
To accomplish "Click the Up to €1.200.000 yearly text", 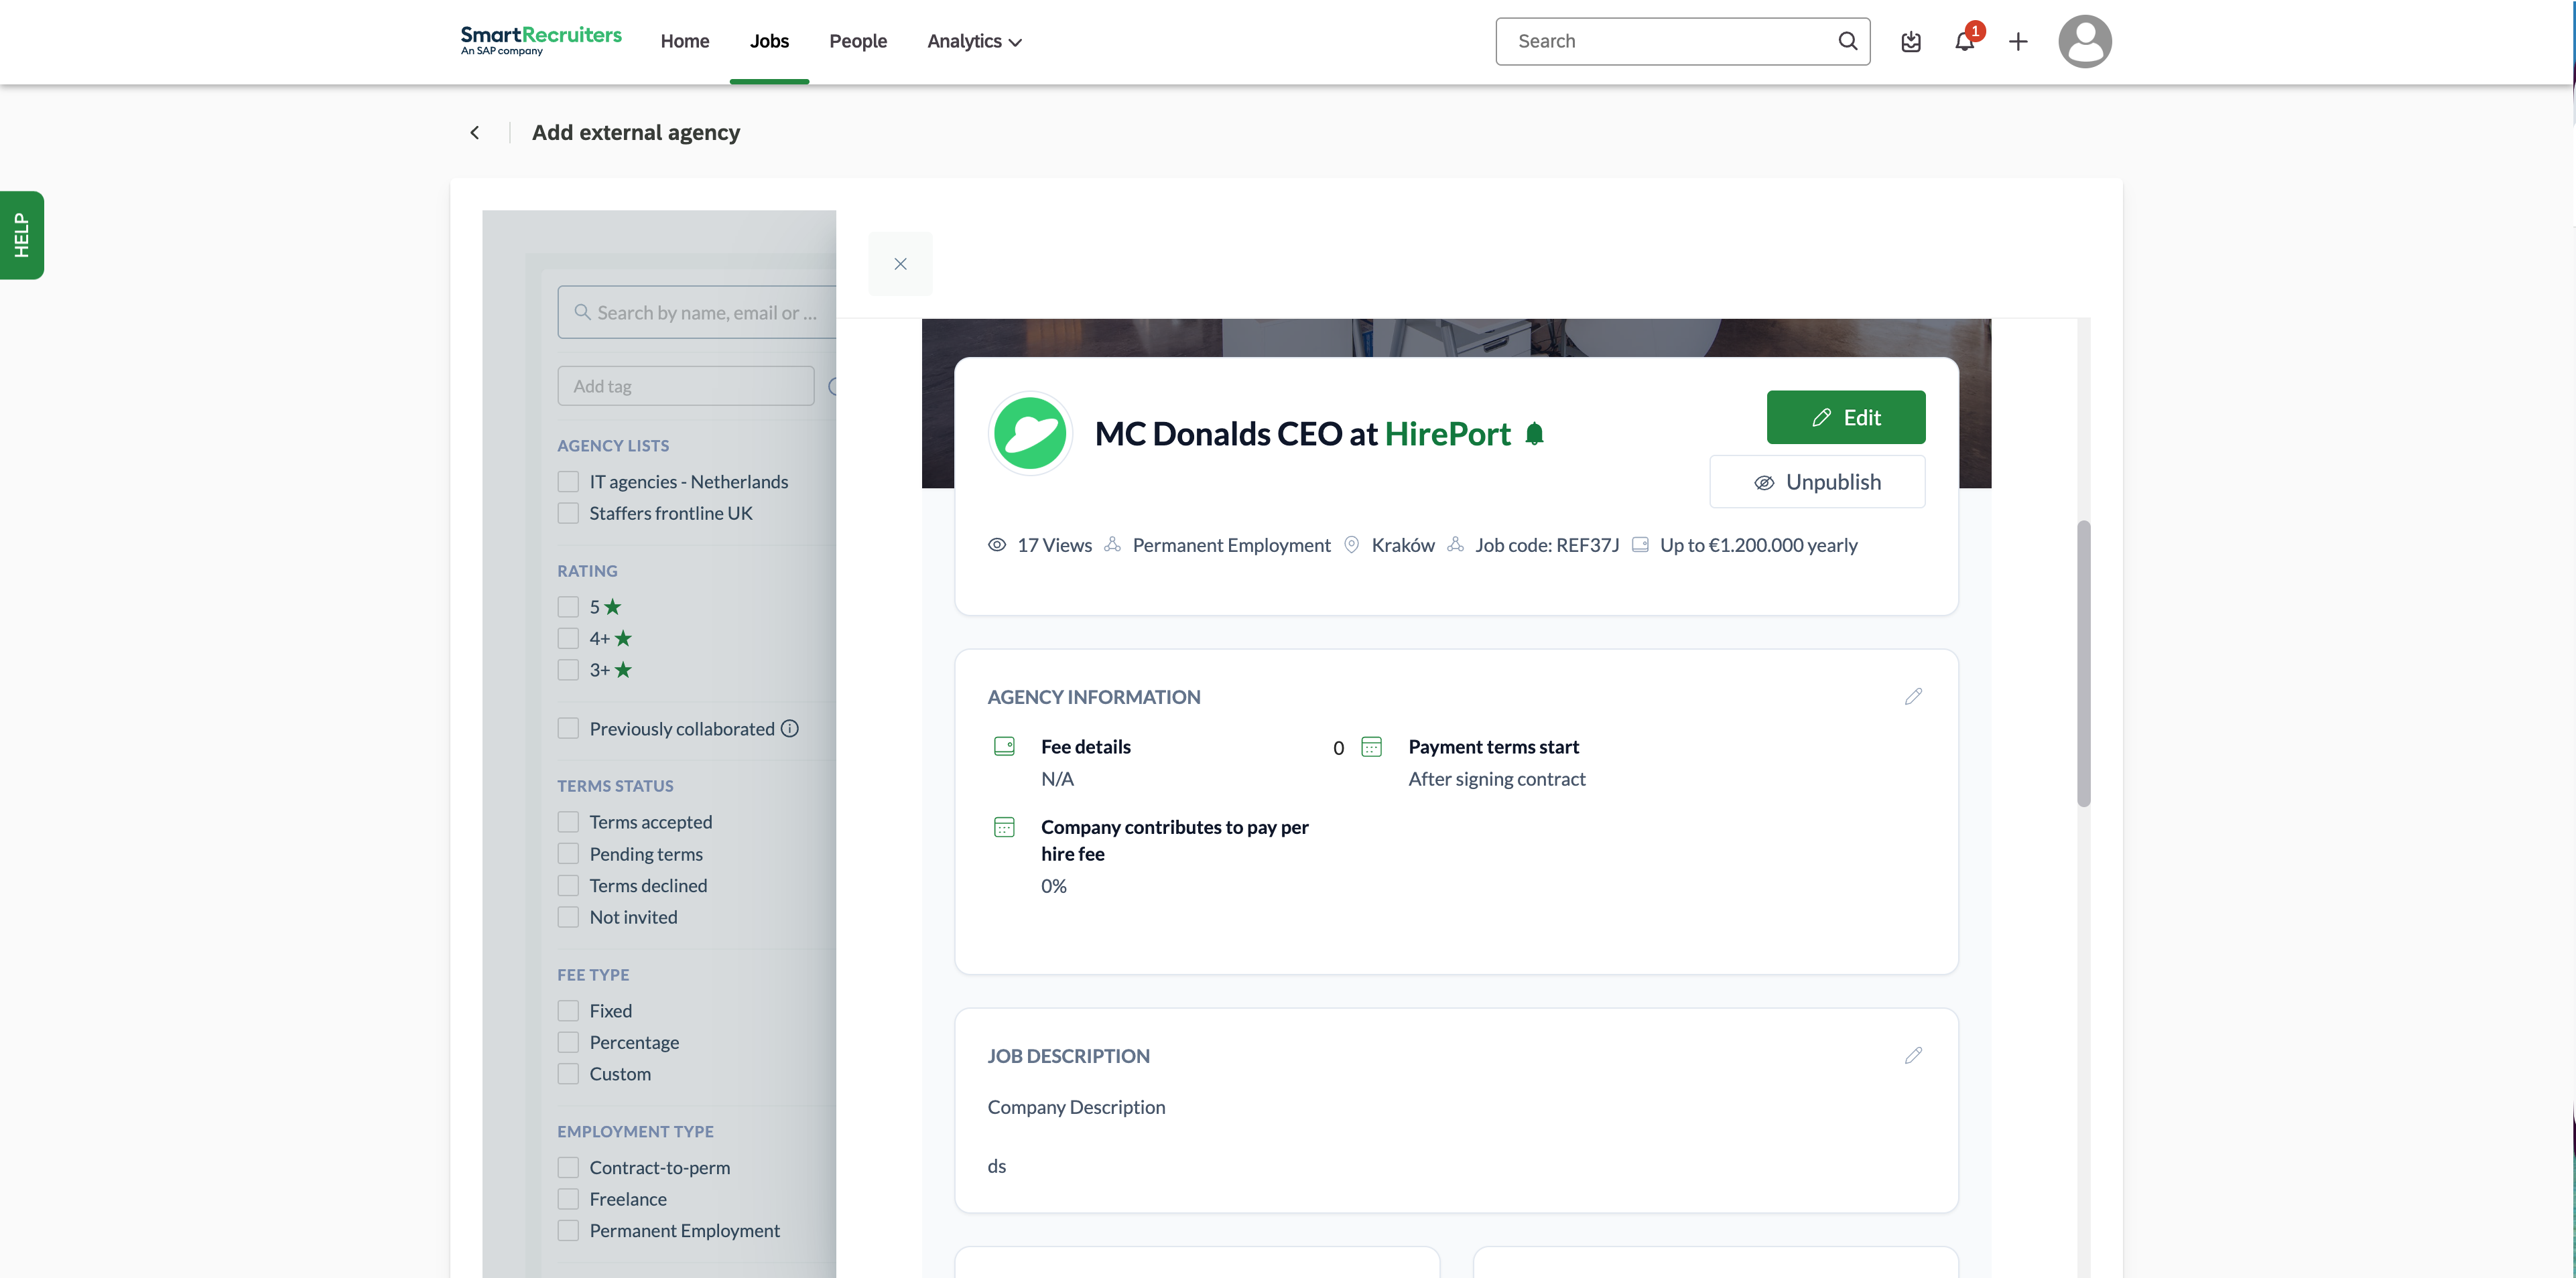I will coord(1759,545).
